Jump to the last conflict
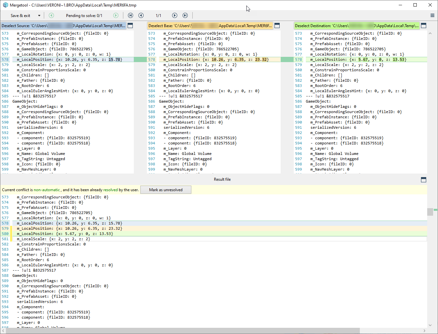 pyautogui.click(x=185, y=15)
